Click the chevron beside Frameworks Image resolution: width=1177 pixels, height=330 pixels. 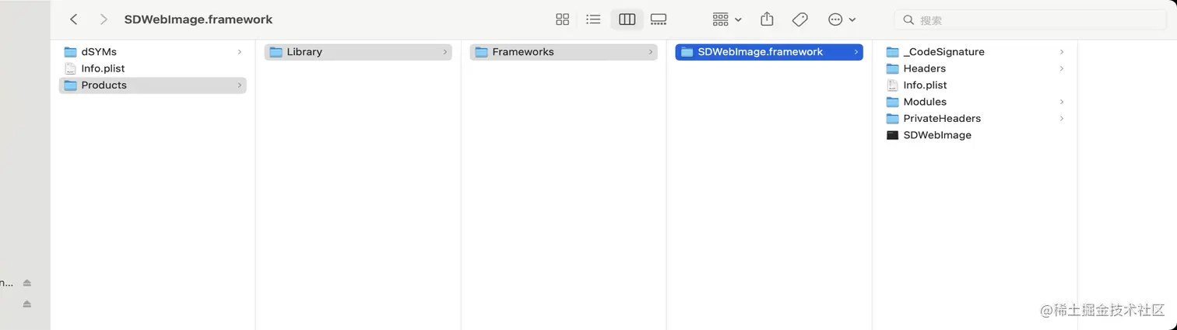pyautogui.click(x=650, y=52)
